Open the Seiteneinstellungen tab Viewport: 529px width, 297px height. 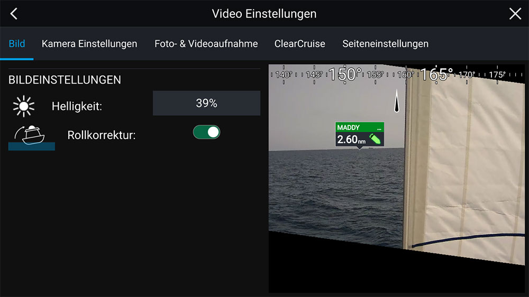tap(385, 44)
